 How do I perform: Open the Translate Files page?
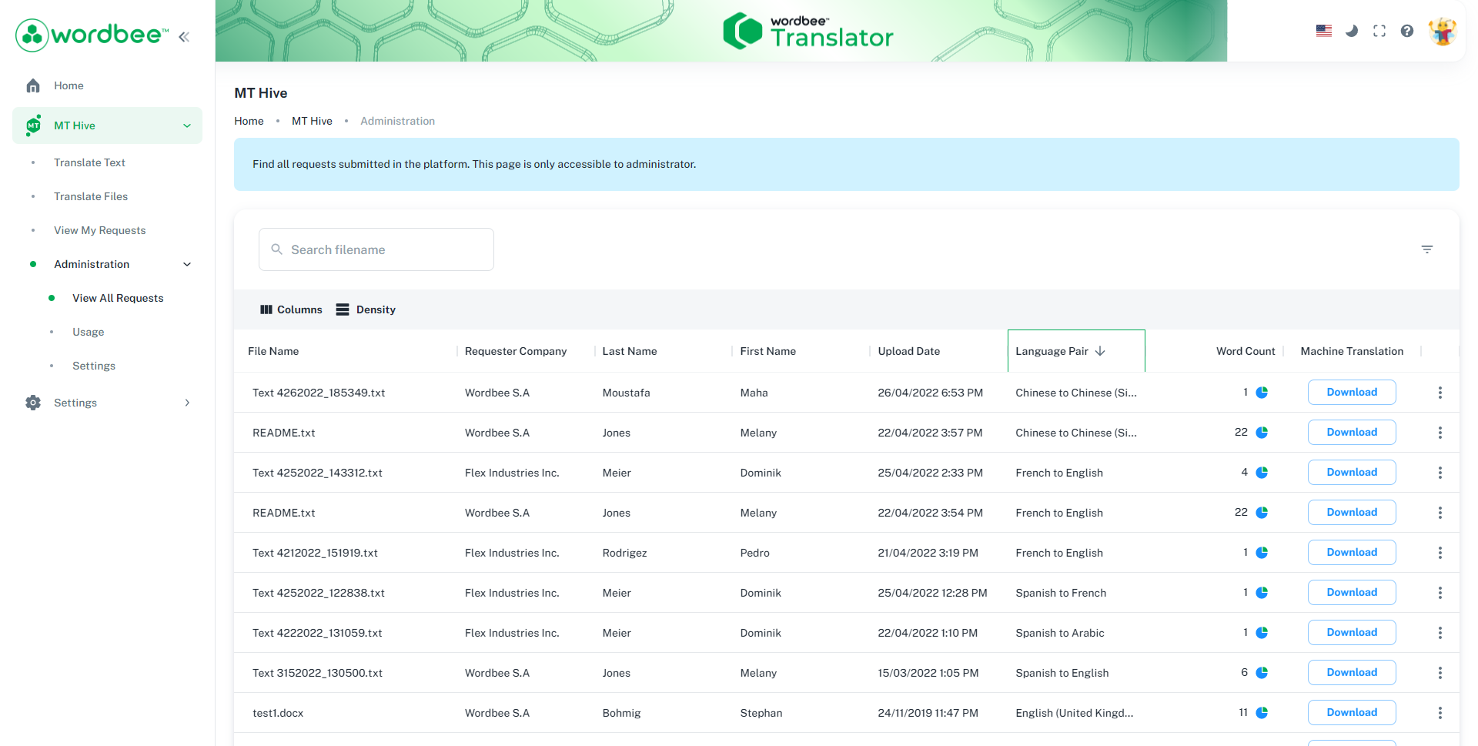click(x=91, y=196)
